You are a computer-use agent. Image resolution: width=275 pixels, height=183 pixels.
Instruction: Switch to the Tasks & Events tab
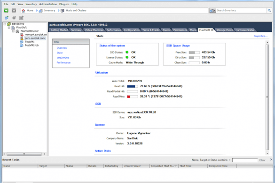pos(151,30)
